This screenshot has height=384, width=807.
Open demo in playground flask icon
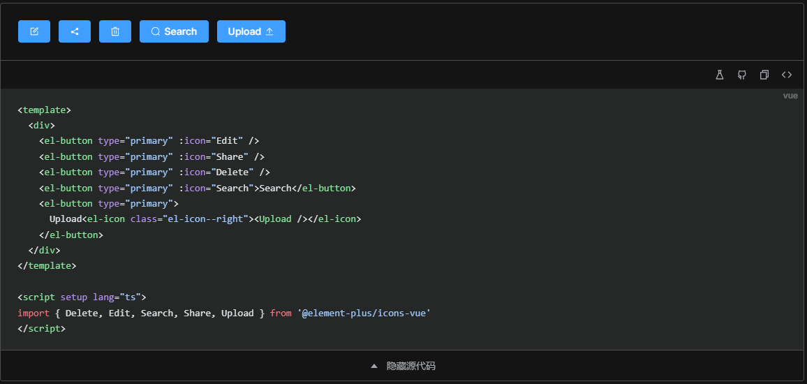point(720,75)
